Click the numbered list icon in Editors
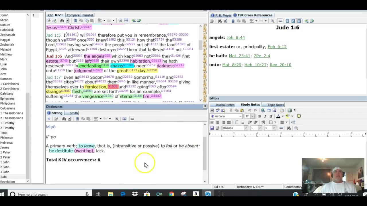 (237, 122)
